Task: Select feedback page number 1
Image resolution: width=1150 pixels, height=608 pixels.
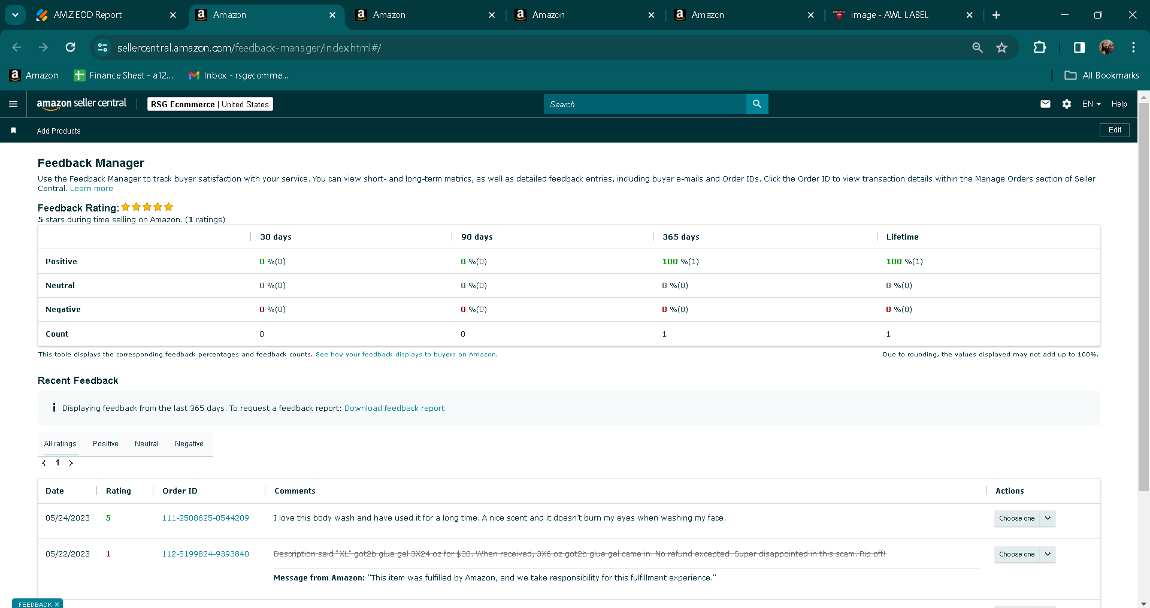Action: pos(57,462)
